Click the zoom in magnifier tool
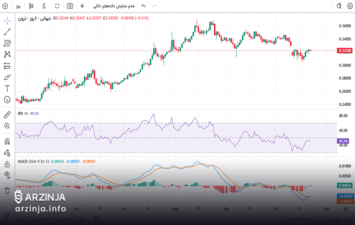Image resolution: width=355 pixels, height=225 pixels. coord(7,126)
